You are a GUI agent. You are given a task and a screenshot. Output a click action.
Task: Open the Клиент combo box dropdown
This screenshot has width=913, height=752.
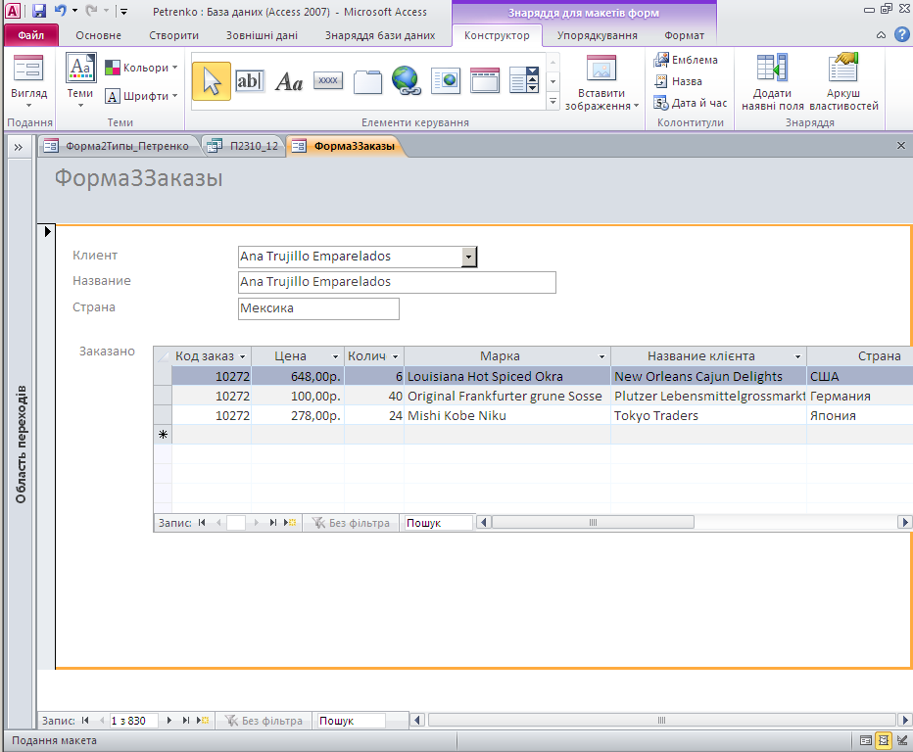pyautogui.click(x=469, y=257)
